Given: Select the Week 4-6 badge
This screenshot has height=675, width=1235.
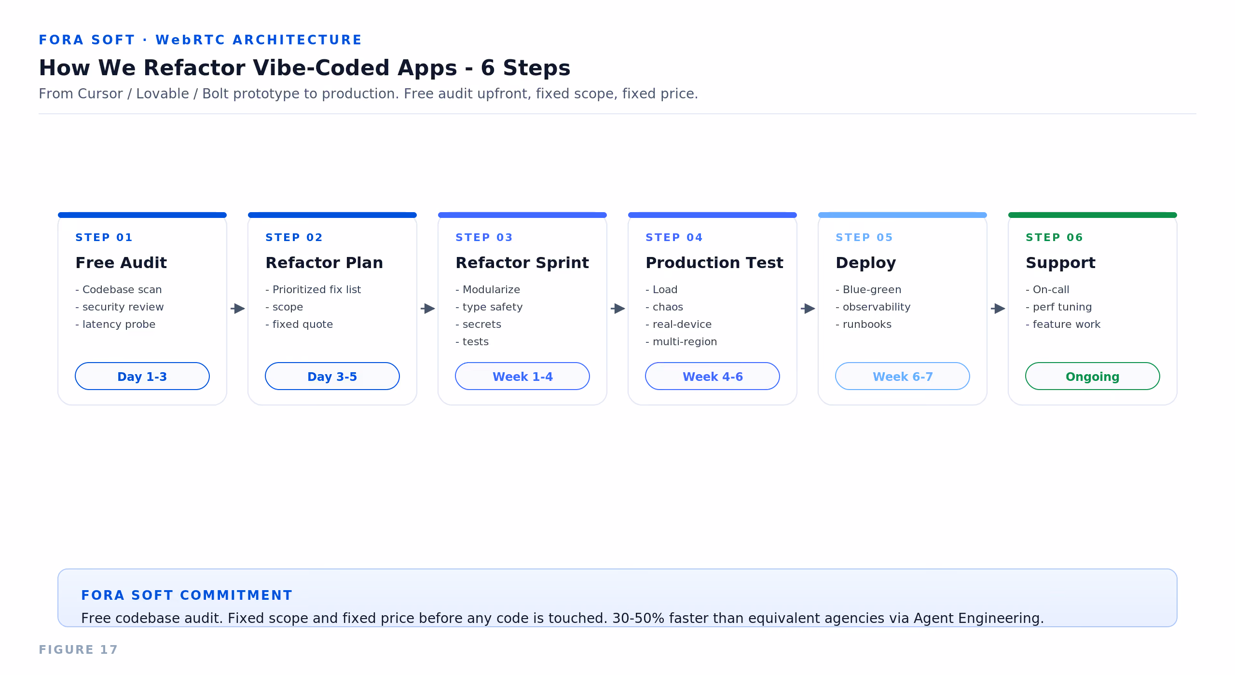Looking at the screenshot, I should point(713,376).
